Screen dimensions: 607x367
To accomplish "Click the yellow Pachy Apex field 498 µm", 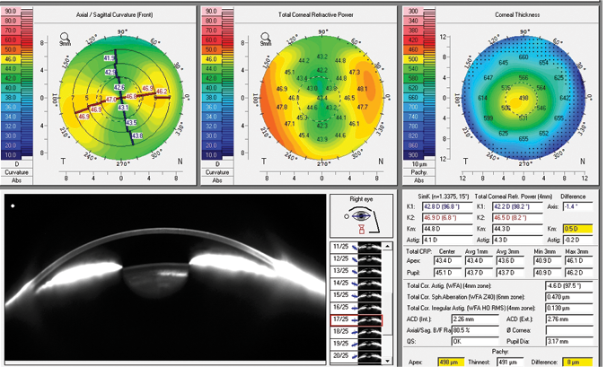I will coord(451,363).
